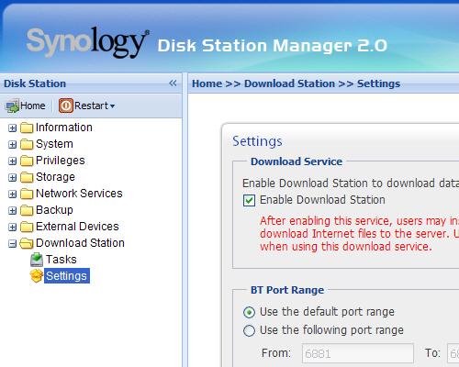459x367 pixels.
Task: Open the Restart dropdown arrow
Action: 112,106
